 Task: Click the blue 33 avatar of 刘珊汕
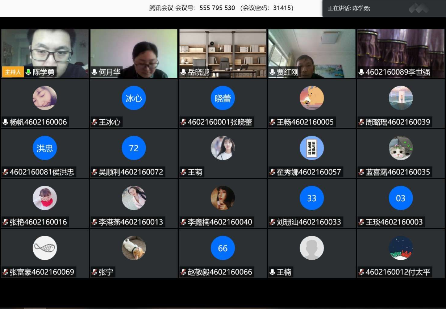[x=312, y=198]
